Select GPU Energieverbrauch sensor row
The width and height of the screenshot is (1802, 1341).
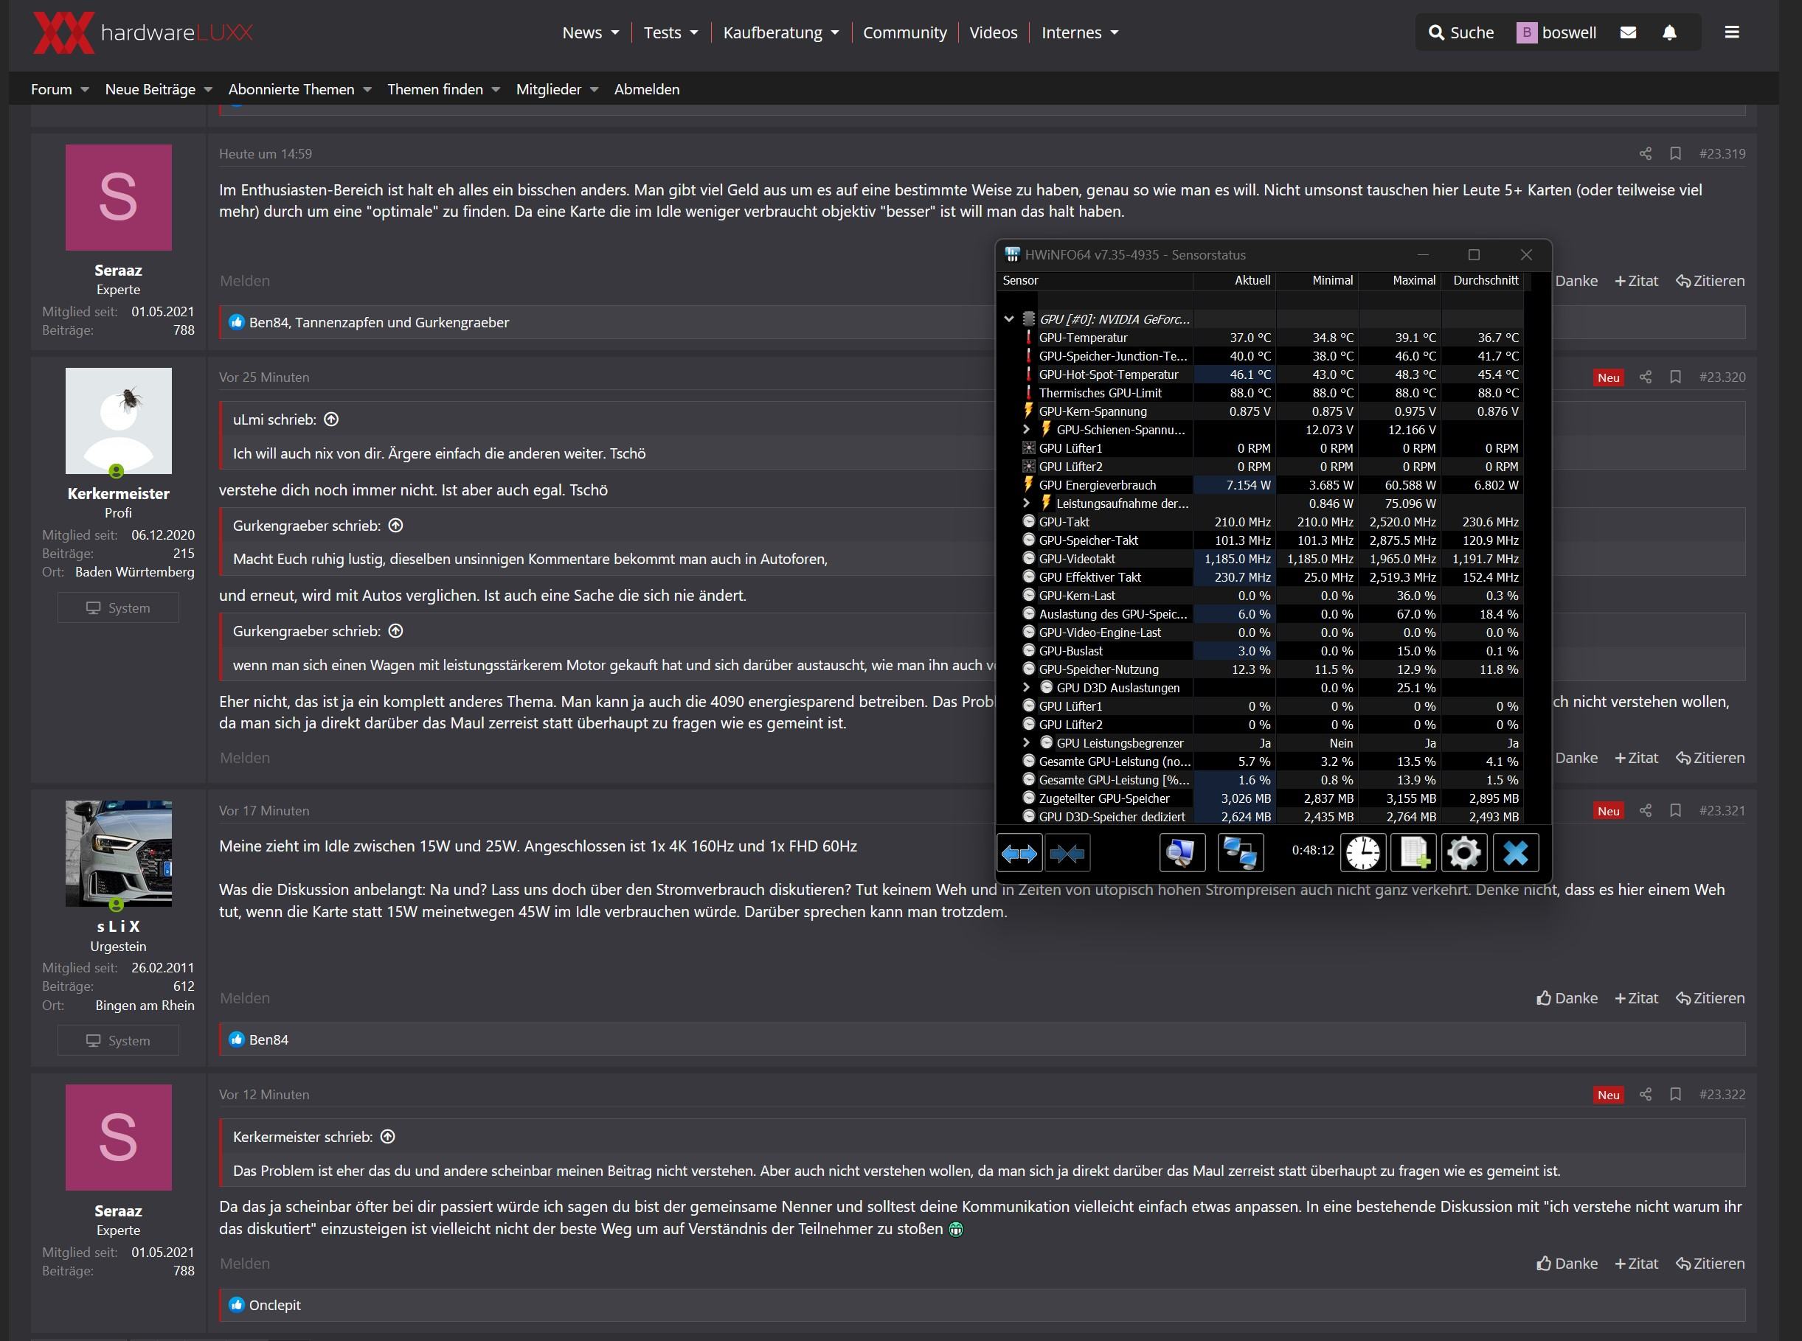[1262, 484]
